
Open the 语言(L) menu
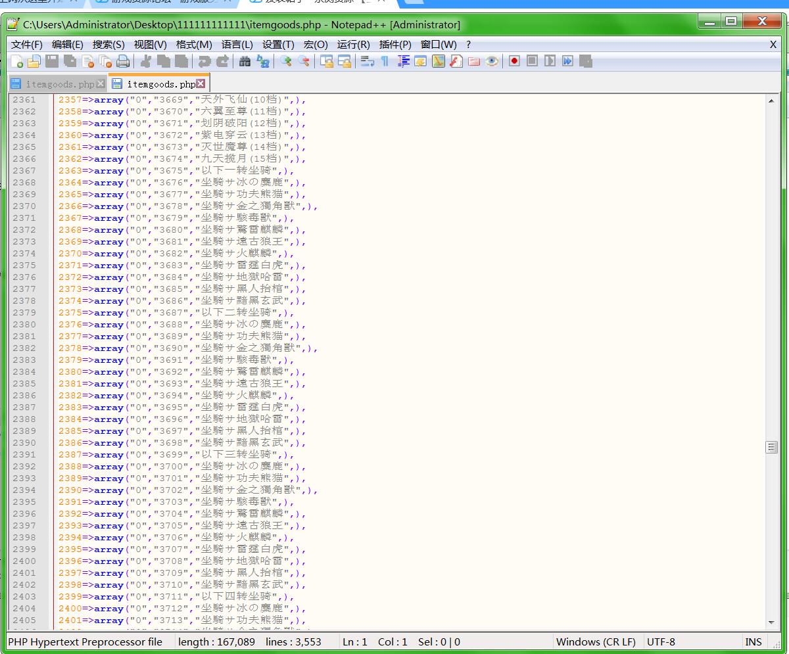pyautogui.click(x=237, y=45)
